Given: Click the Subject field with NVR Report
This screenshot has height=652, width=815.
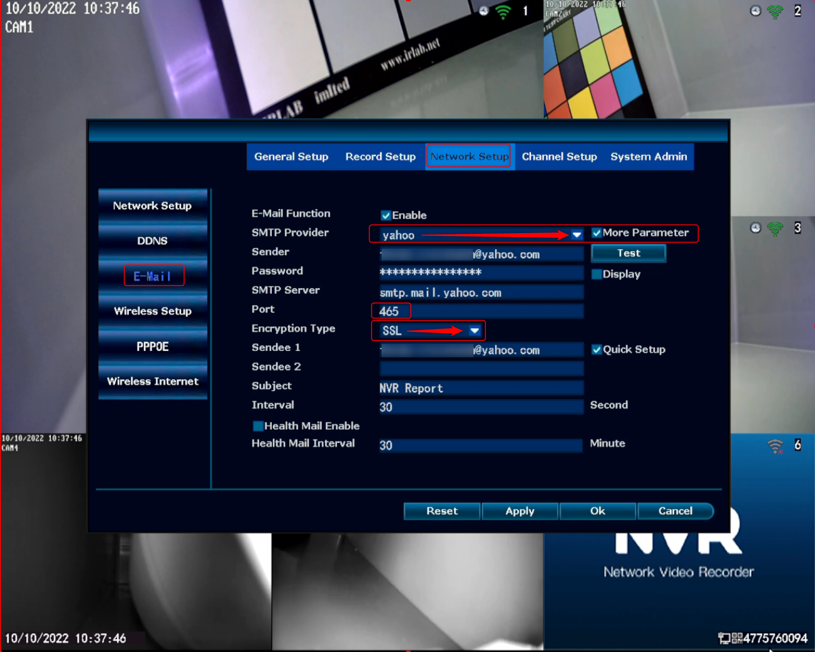Looking at the screenshot, I should [482, 388].
